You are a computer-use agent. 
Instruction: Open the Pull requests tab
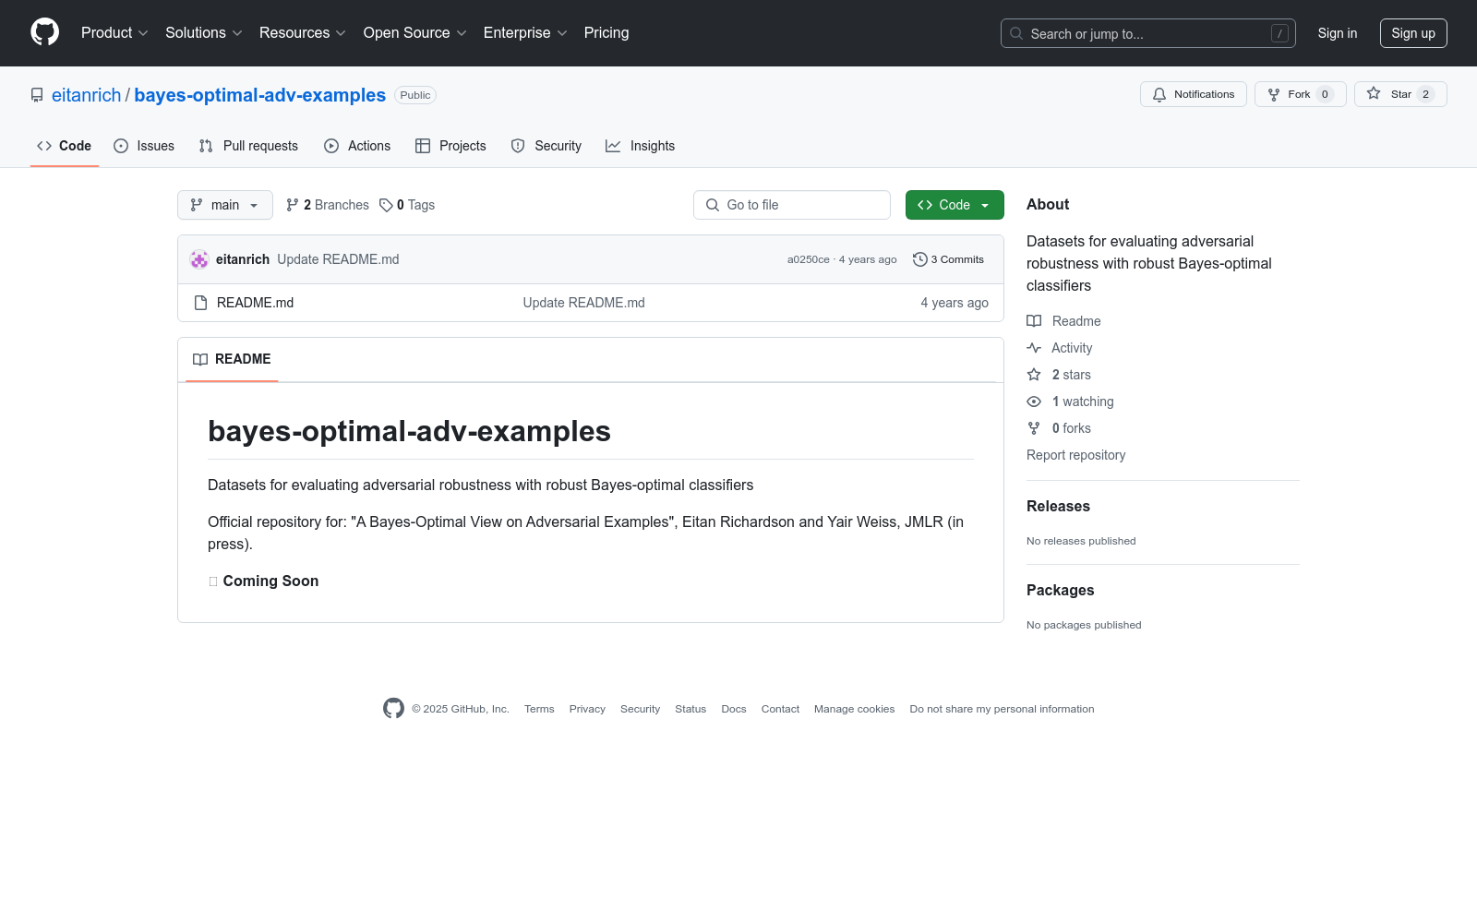click(248, 146)
